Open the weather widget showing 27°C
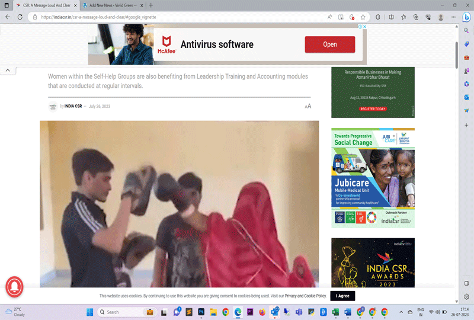 [x=15, y=312]
